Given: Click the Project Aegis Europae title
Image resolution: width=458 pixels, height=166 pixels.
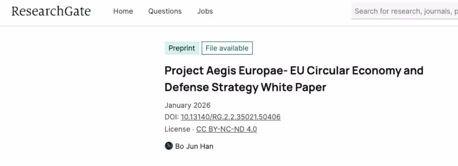Looking at the screenshot, I should click(x=294, y=79).
